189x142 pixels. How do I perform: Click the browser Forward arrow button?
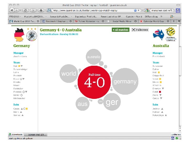coord(17,11)
